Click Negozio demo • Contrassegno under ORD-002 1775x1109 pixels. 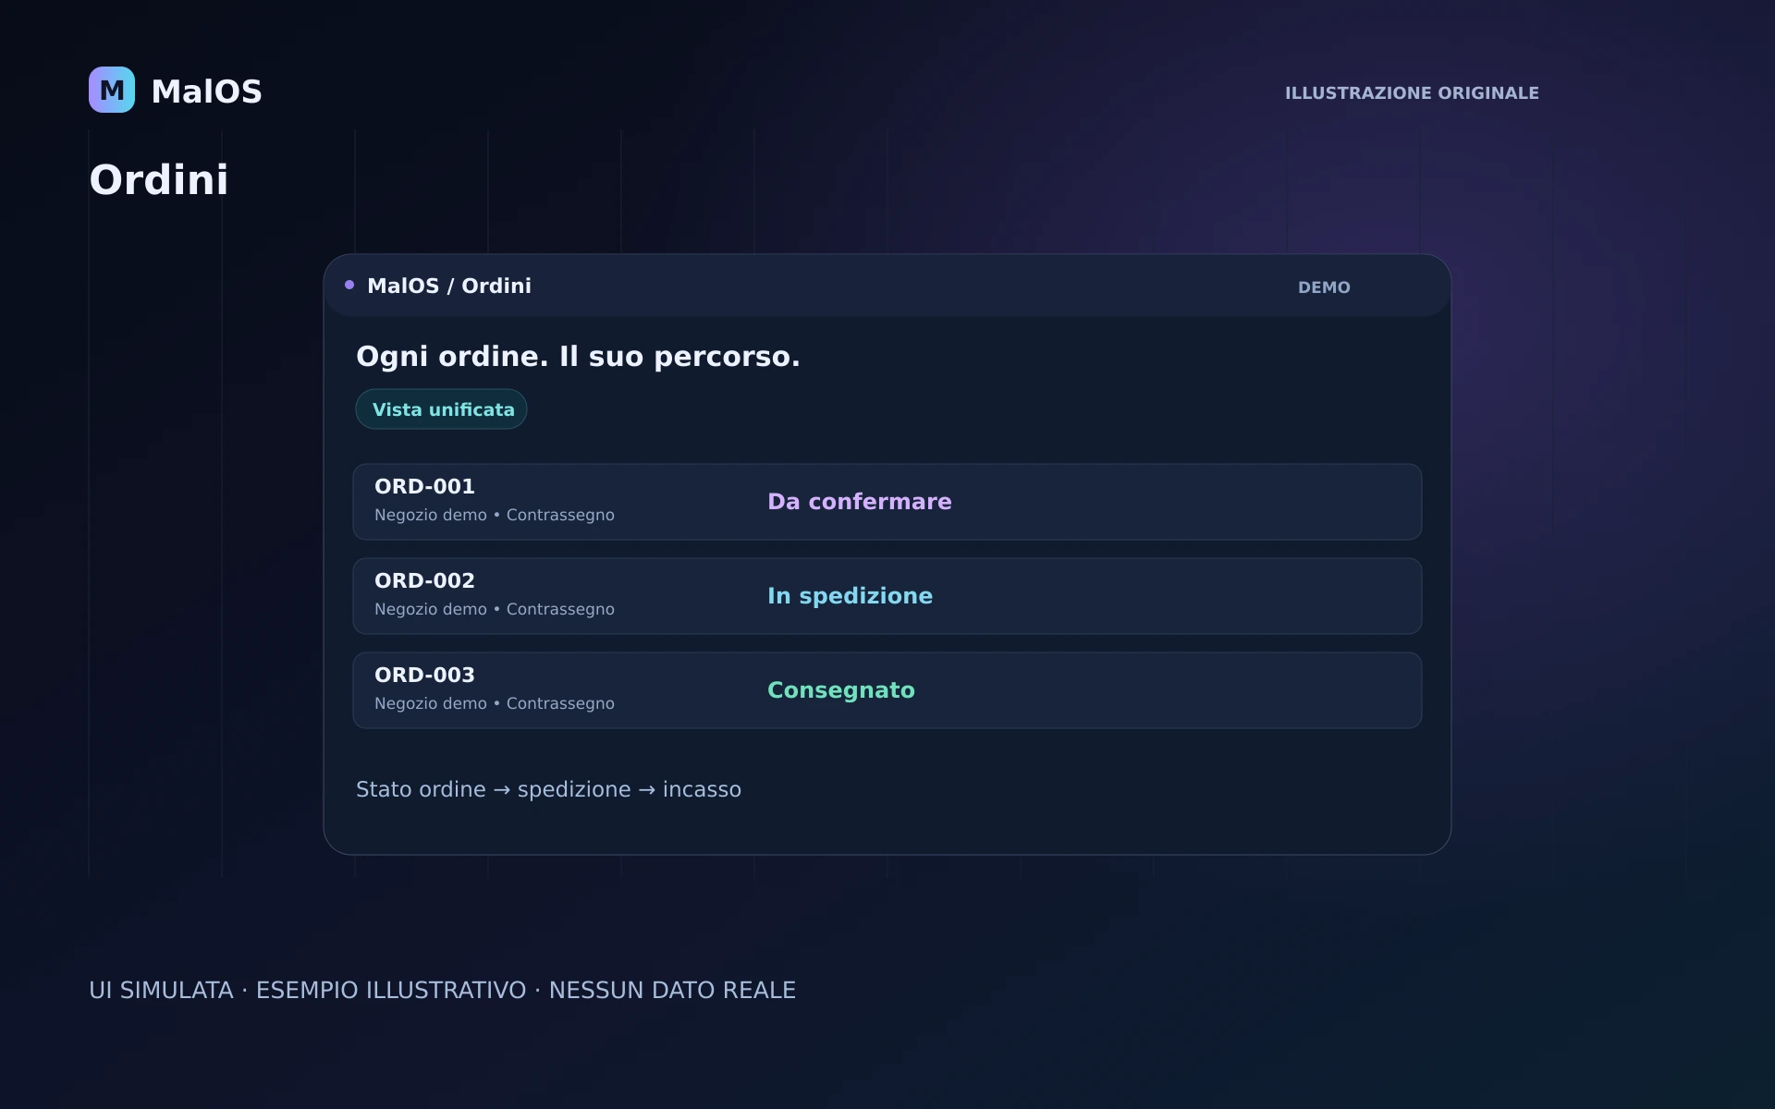click(495, 609)
